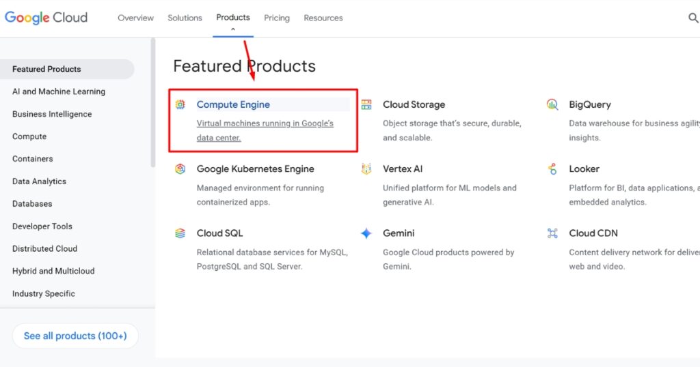
Task: Open search with the magnifier icon
Action: coord(692,18)
